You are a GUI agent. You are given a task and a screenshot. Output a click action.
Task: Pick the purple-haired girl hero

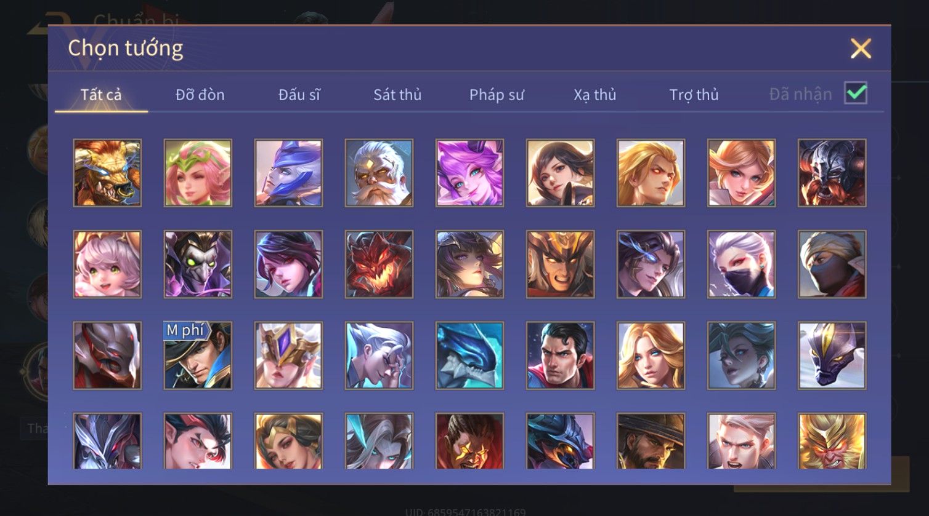(x=469, y=173)
